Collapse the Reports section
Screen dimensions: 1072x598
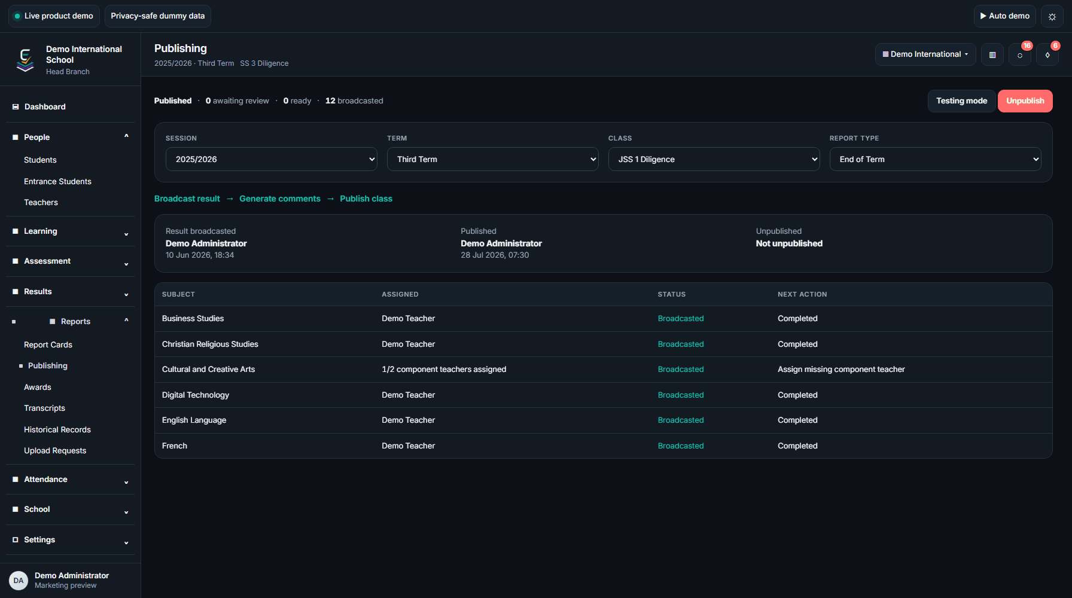click(x=71, y=321)
